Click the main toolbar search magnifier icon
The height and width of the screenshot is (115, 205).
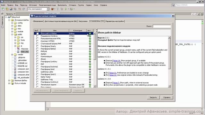pos(173,5)
